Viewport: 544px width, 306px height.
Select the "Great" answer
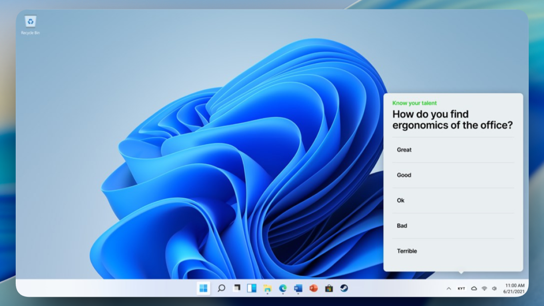(453, 150)
